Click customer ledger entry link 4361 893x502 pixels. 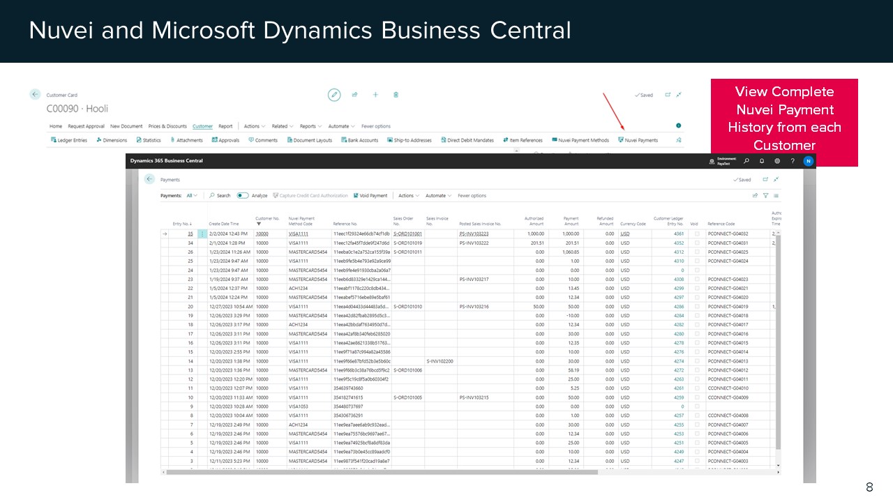[679, 234]
